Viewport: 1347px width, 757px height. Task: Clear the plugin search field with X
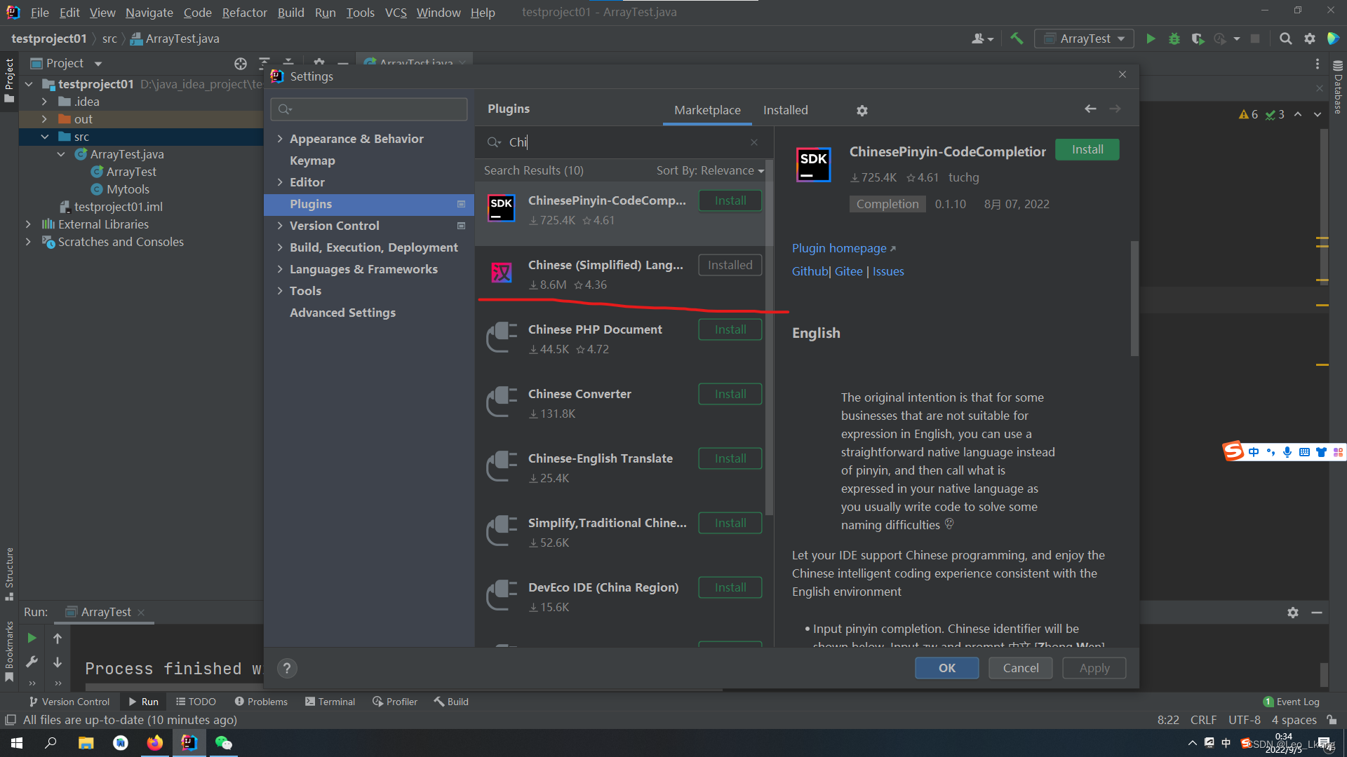(x=754, y=142)
